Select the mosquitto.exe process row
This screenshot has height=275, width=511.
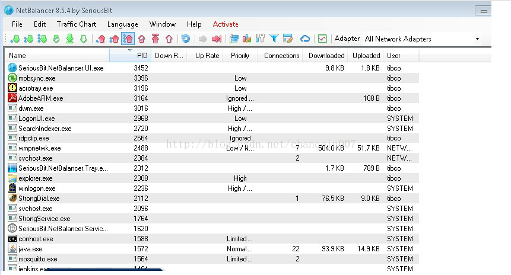point(212,259)
